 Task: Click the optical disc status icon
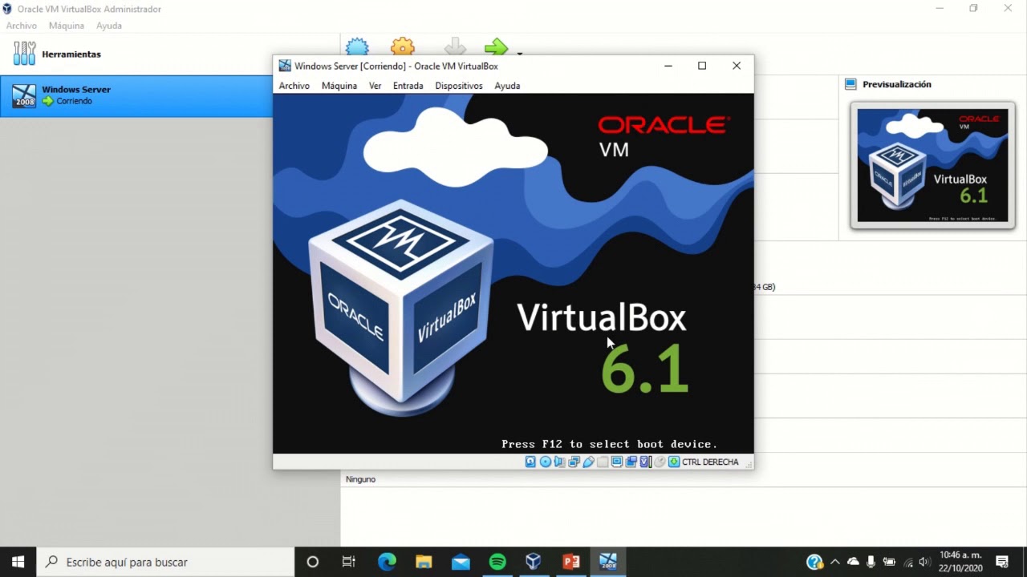[546, 462]
